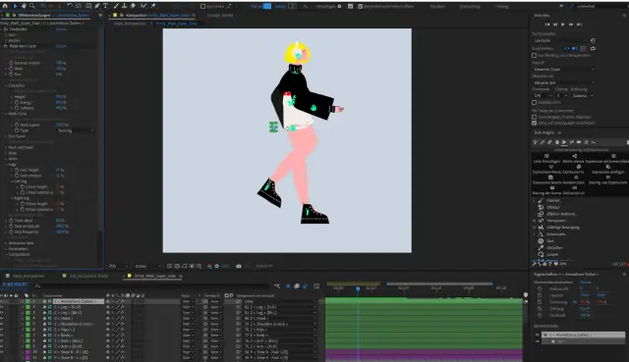Image resolution: width=629 pixels, height=362 pixels.
Task: Toggle the cache-before-playback checkbox in preview panel
Action: point(534,55)
